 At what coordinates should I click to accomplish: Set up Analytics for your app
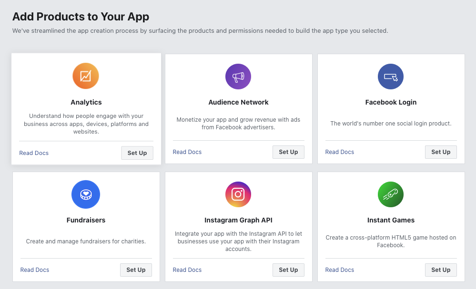tap(137, 153)
